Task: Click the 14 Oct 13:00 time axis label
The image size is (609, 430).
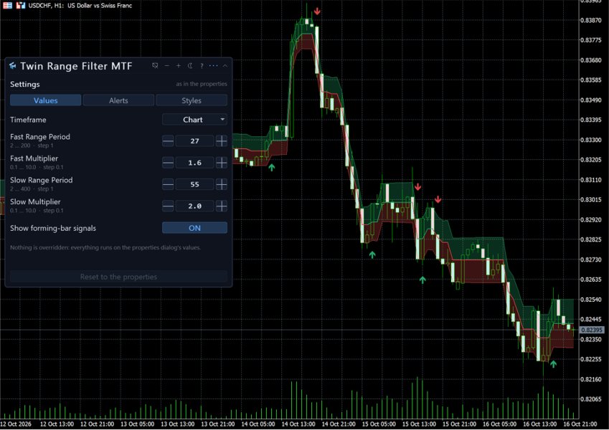Action: point(298,424)
